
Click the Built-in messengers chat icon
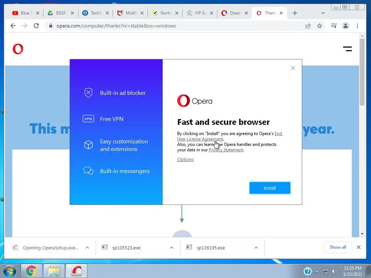tap(88, 171)
